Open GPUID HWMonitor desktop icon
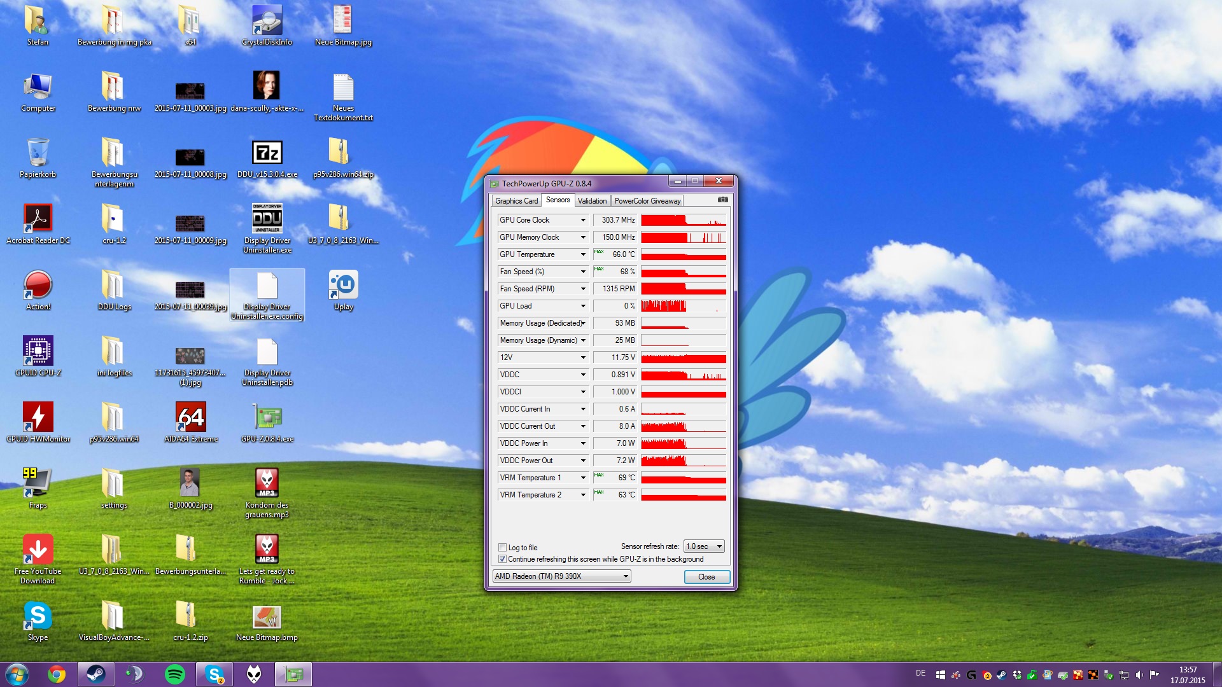 coord(38,417)
